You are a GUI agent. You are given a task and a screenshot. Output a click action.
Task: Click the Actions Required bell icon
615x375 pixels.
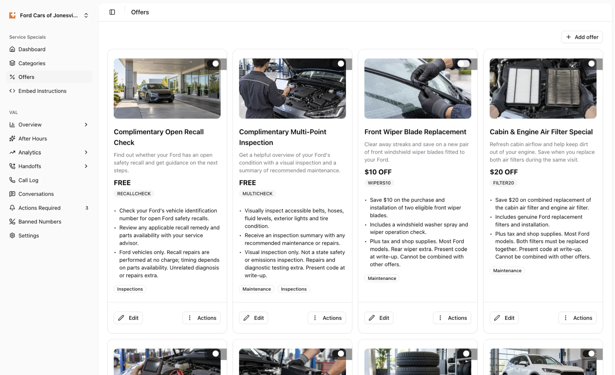tap(12, 208)
